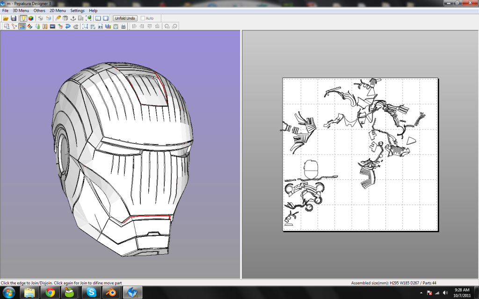Image resolution: width=479 pixels, height=299 pixels.
Task: Click the insert image landscape icon
Action: (x=52, y=26)
